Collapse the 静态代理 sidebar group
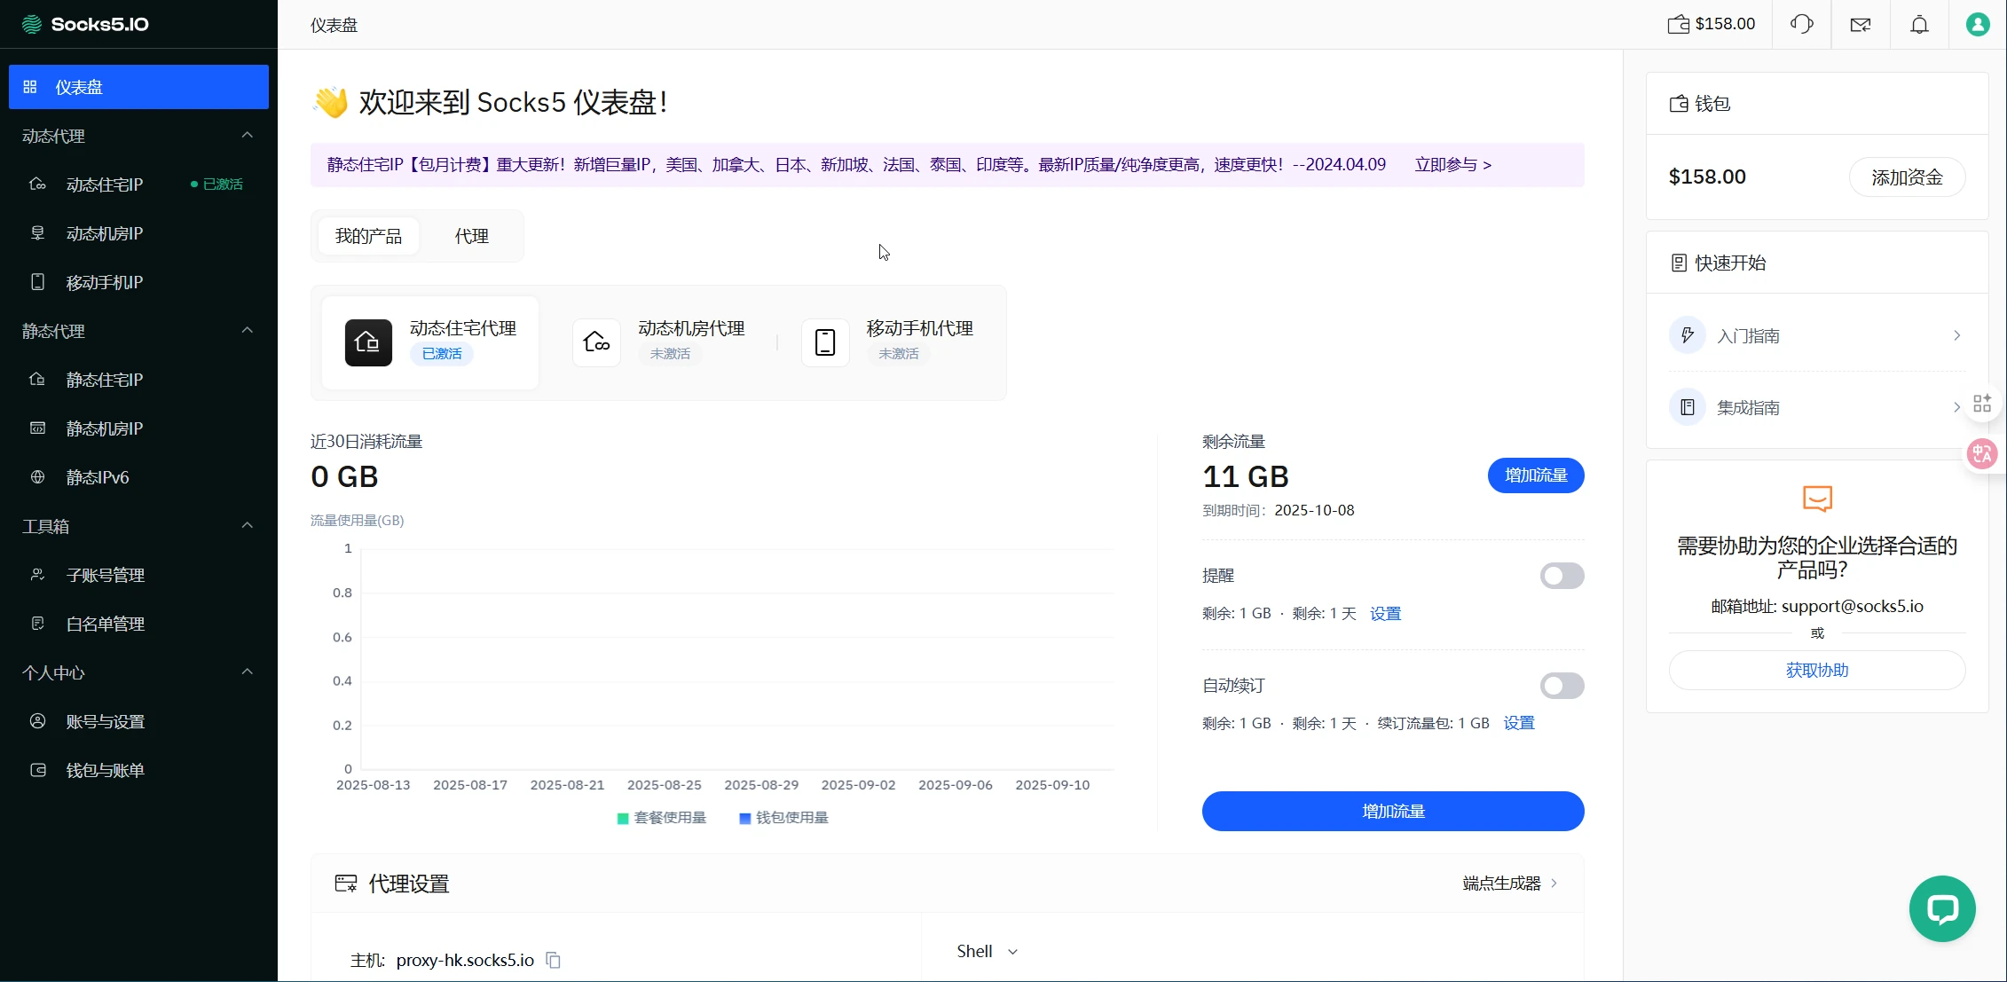This screenshot has width=2007, height=982. (x=248, y=330)
